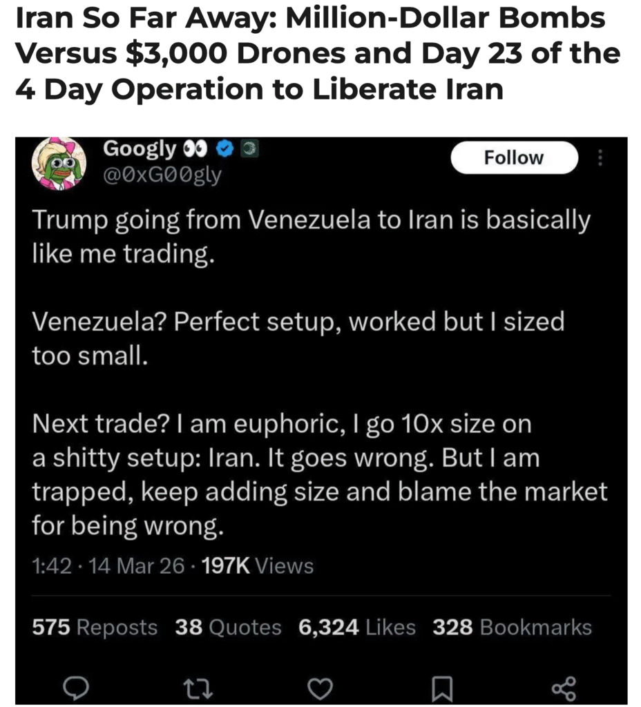Image resolution: width=641 pixels, height=707 pixels.
Task: Click the tweet timestamp 1:42 · 14 Mar 26
Action: (108, 566)
